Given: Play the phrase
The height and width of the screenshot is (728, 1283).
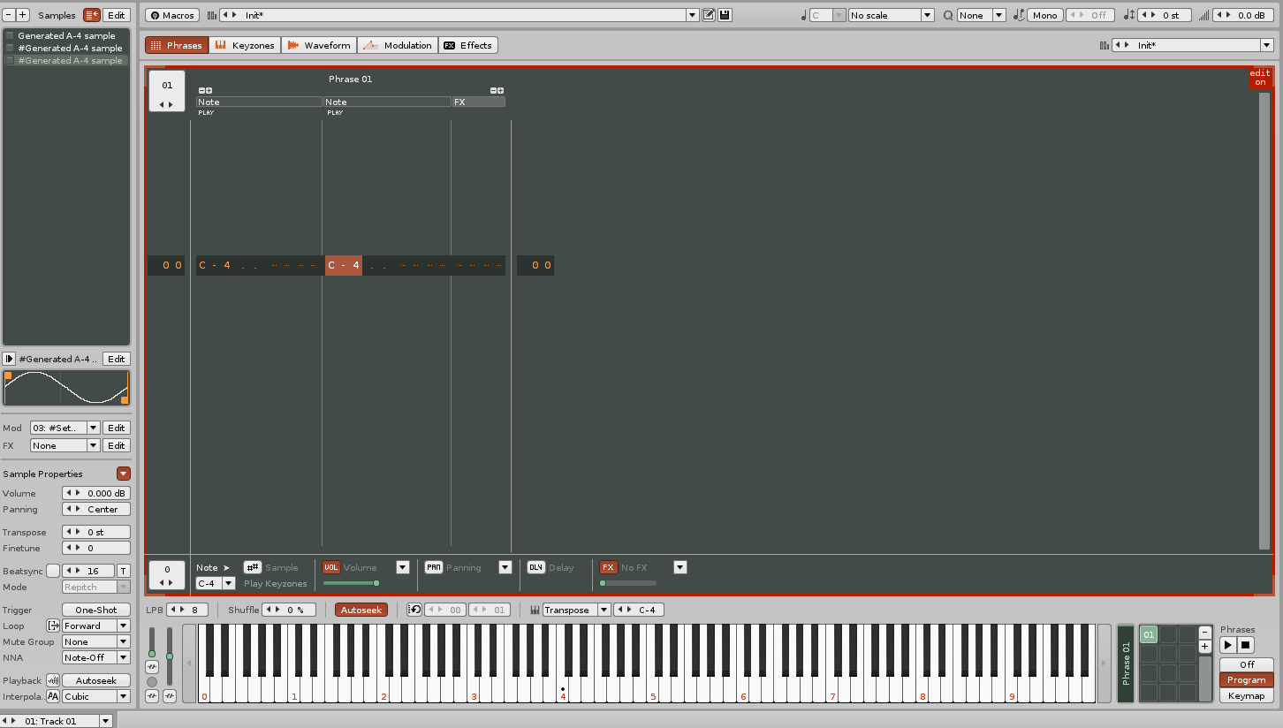Looking at the screenshot, I should (1228, 645).
